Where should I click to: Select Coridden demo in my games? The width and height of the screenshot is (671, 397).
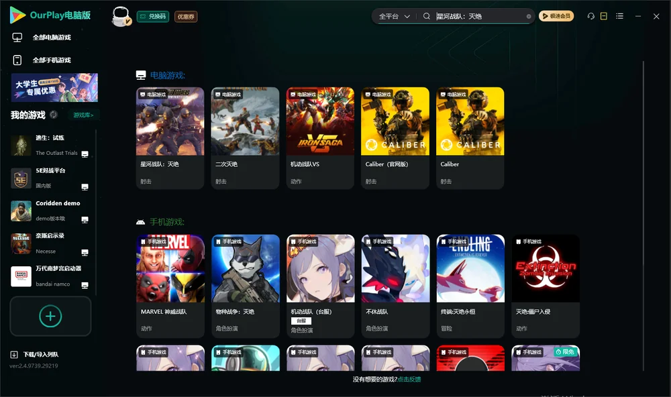tap(50, 211)
